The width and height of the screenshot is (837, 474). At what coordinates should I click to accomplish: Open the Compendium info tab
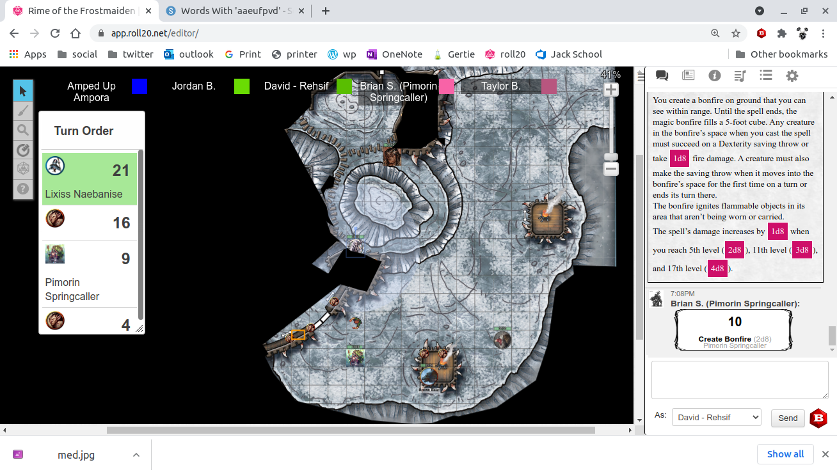click(714, 76)
